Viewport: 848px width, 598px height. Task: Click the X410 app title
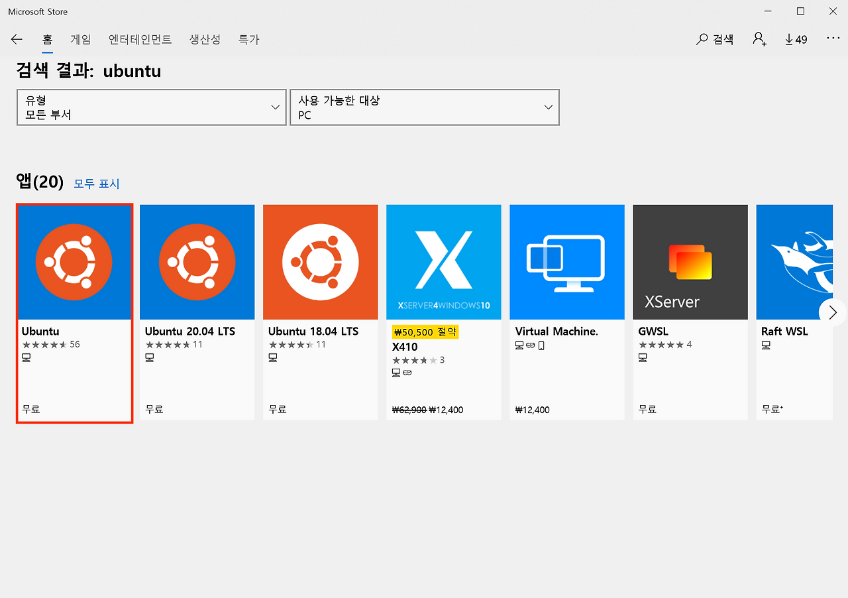tap(405, 347)
